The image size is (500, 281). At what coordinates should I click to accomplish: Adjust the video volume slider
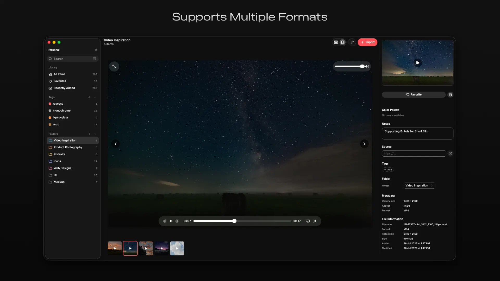350,67
